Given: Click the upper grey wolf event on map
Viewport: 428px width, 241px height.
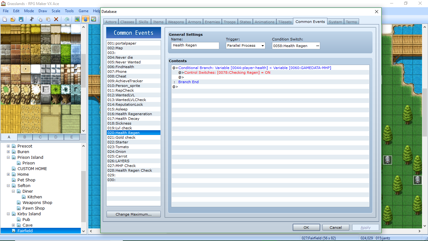Looking at the screenshot, I should (x=388, y=160).
